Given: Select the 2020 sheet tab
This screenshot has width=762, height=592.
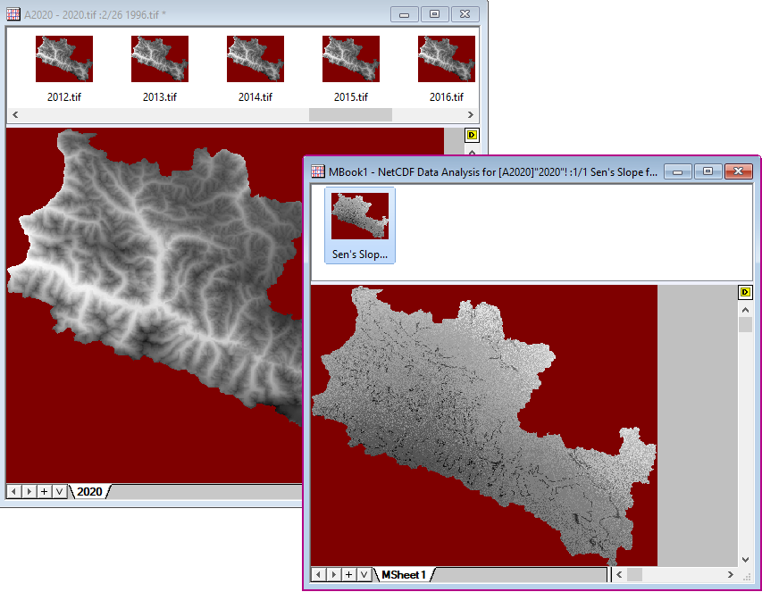Looking at the screenshot, I should (88, 492).
